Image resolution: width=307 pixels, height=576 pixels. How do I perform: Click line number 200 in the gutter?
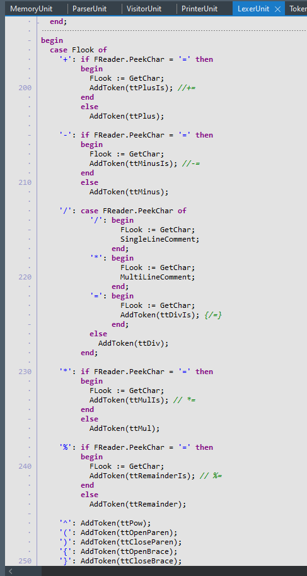[x=25, y=88]
